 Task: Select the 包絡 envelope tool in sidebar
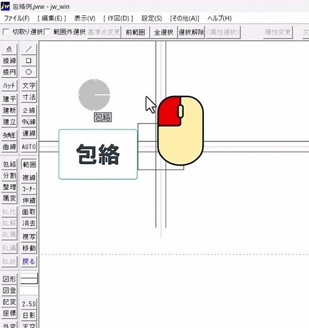pyautogui.click(x=9, y=165)
